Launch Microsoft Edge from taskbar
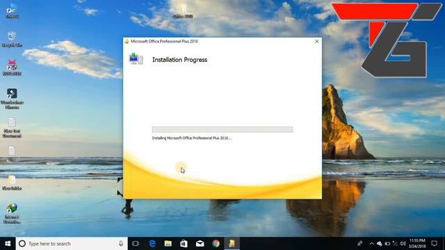Viewport: 445px width, 250px height. (x=152, y=244)
